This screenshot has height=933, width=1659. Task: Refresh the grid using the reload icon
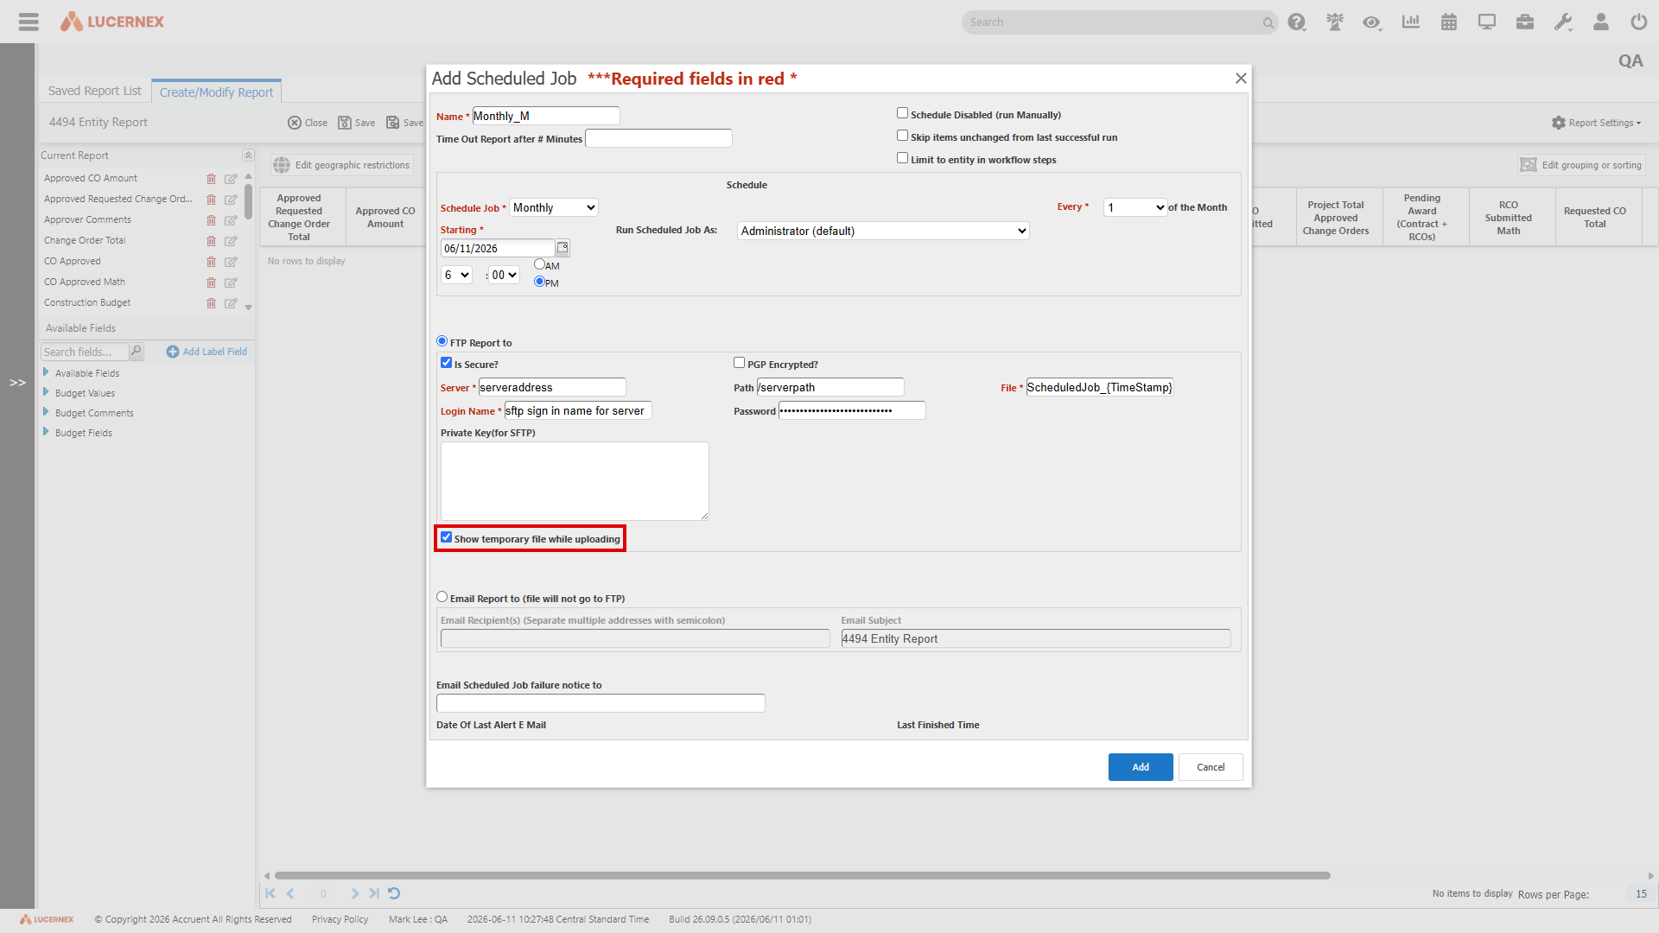point(394,893)
